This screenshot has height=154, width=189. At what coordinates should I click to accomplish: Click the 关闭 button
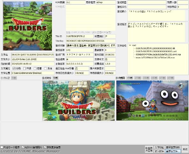(185, 149)
